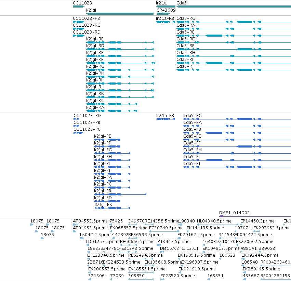Select EST RE14358.5prime

162,221
